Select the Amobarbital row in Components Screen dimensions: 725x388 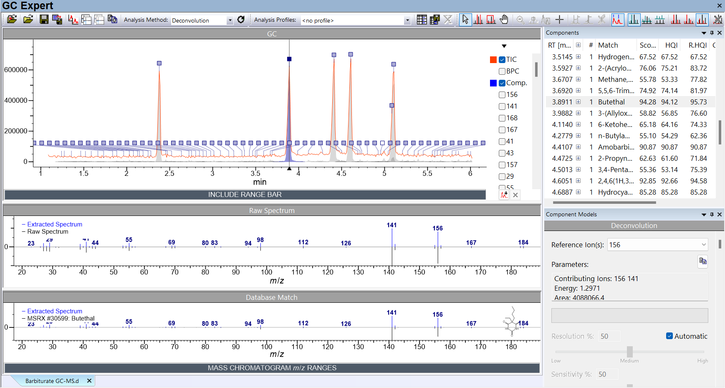coord(616,147)
